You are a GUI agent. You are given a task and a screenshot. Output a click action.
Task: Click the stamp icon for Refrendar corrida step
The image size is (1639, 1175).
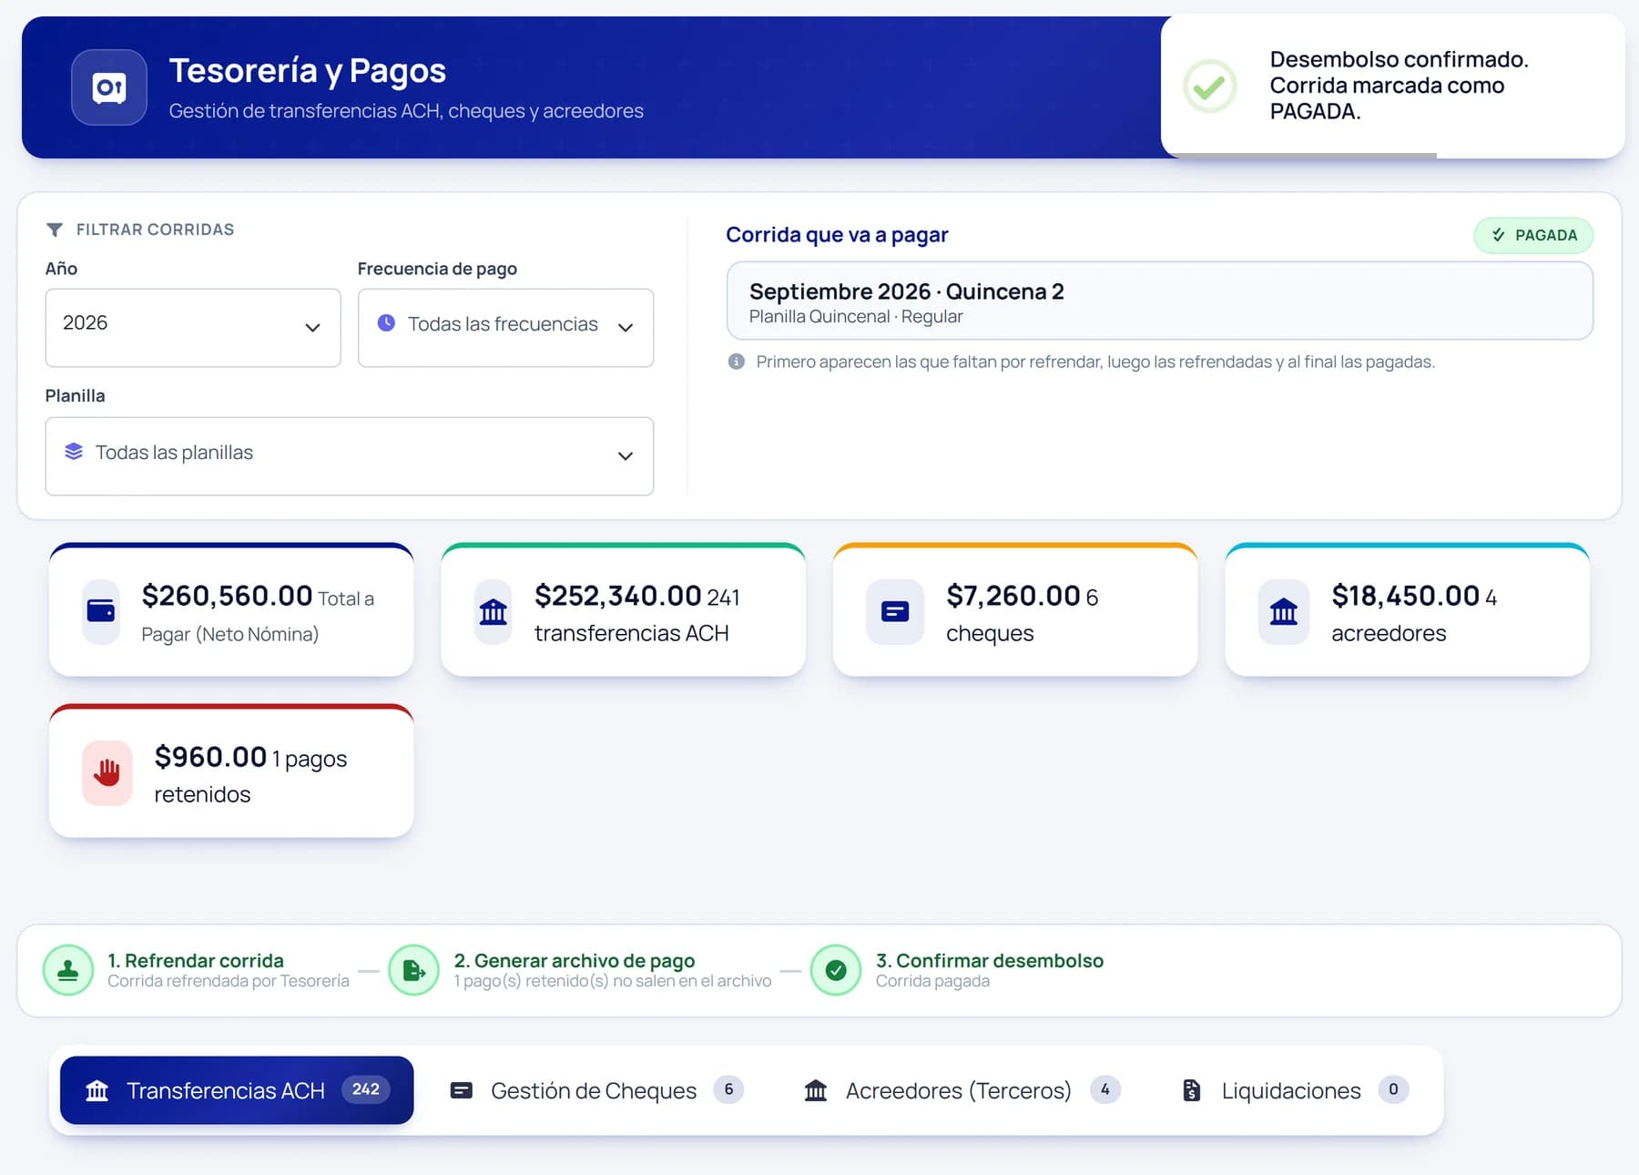point(68,970)
